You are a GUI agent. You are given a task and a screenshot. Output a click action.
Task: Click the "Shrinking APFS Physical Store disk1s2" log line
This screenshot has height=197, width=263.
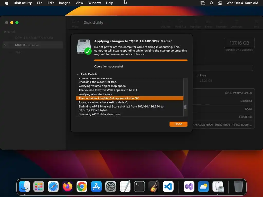(121, 108)
